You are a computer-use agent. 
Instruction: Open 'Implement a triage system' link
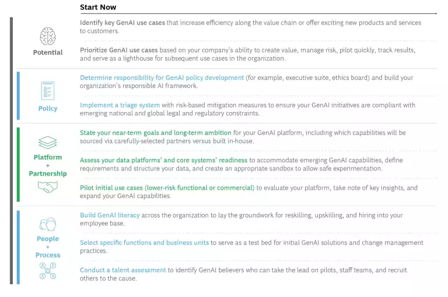click(119, 105)
